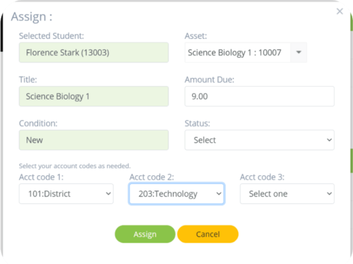The width and height of the screenshot is (353, 264).
Task: Click the Acct code 2 label
Action: 151,177
